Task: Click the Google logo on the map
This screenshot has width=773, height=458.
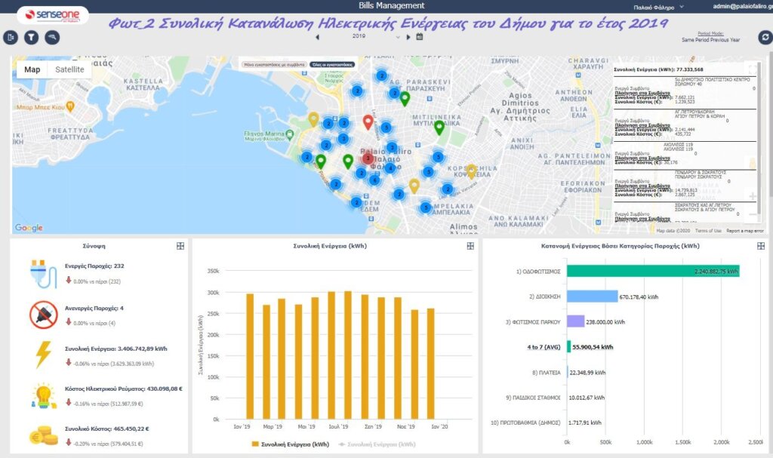Action: pyautogui.click(x=29, y=228)
